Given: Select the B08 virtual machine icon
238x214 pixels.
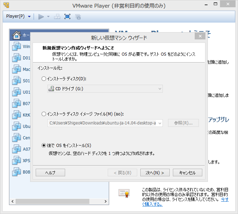Looking at the screenshot, I should 17,172.
